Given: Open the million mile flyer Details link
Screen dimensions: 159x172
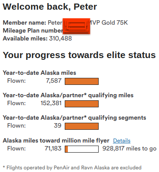Looking at the screenshot, I should 122,141.
